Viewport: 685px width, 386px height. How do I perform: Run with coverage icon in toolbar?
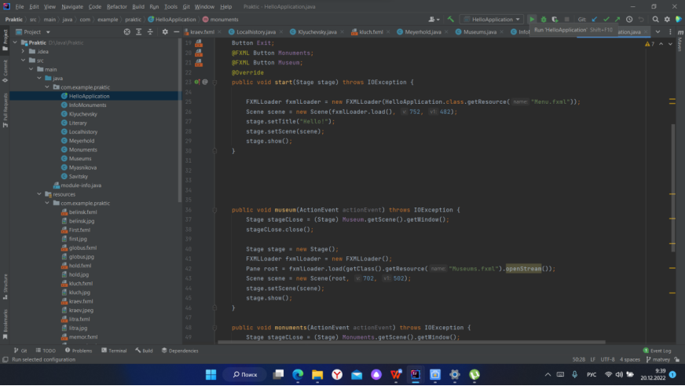(555, 19)
